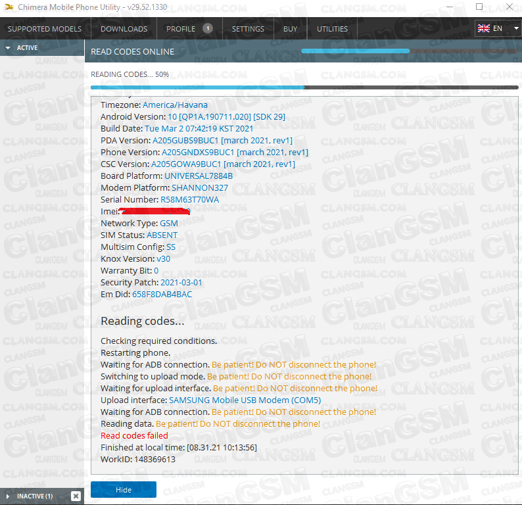This screenshot has width=522, height=505.
Task: Click the Finished at local time line
Action: pos(179,447)
